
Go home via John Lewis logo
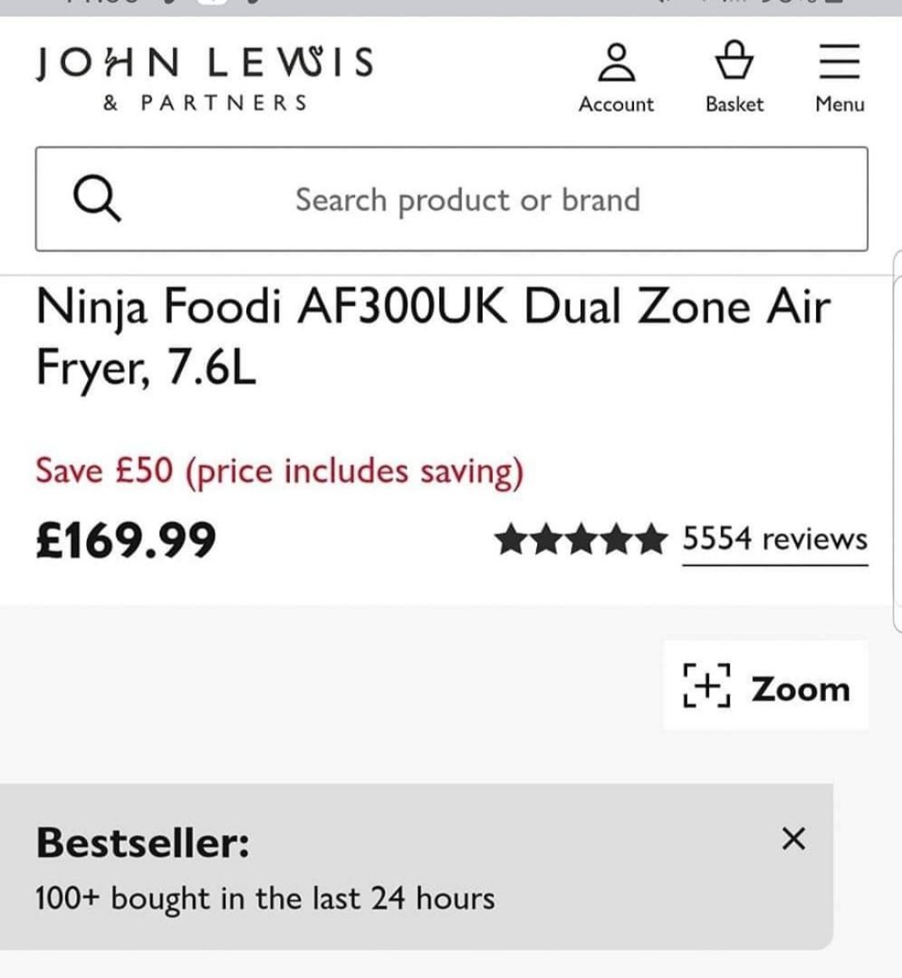205,63
